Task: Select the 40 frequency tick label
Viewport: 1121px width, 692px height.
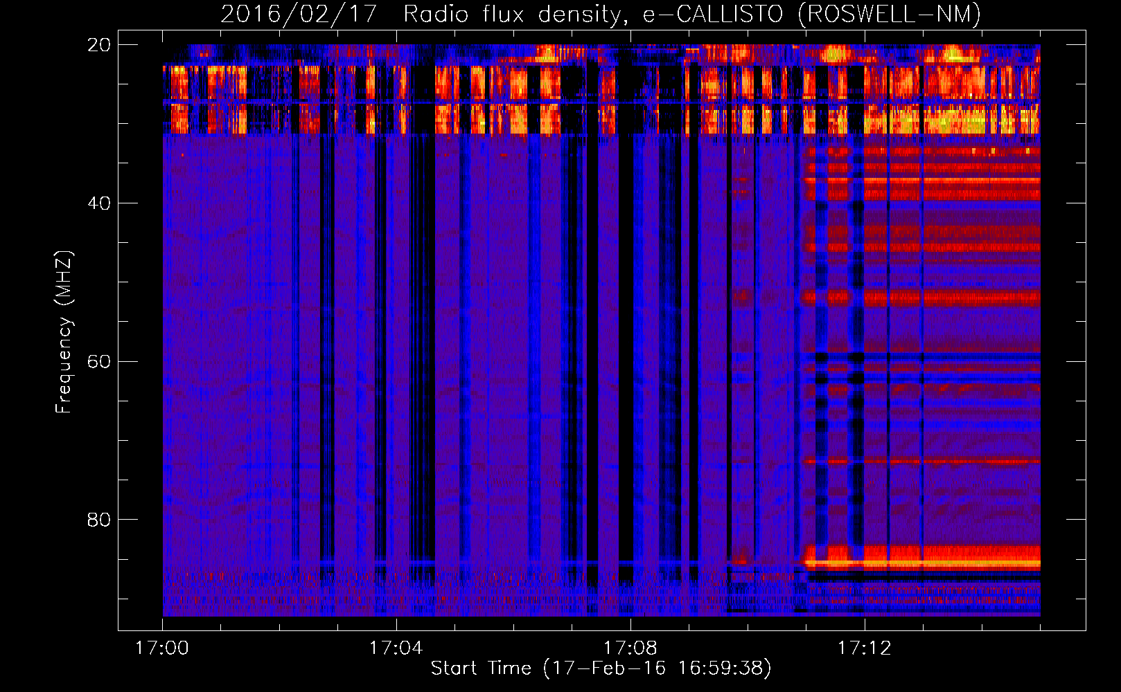Action: pyautogui.click(x=99, y=203)
